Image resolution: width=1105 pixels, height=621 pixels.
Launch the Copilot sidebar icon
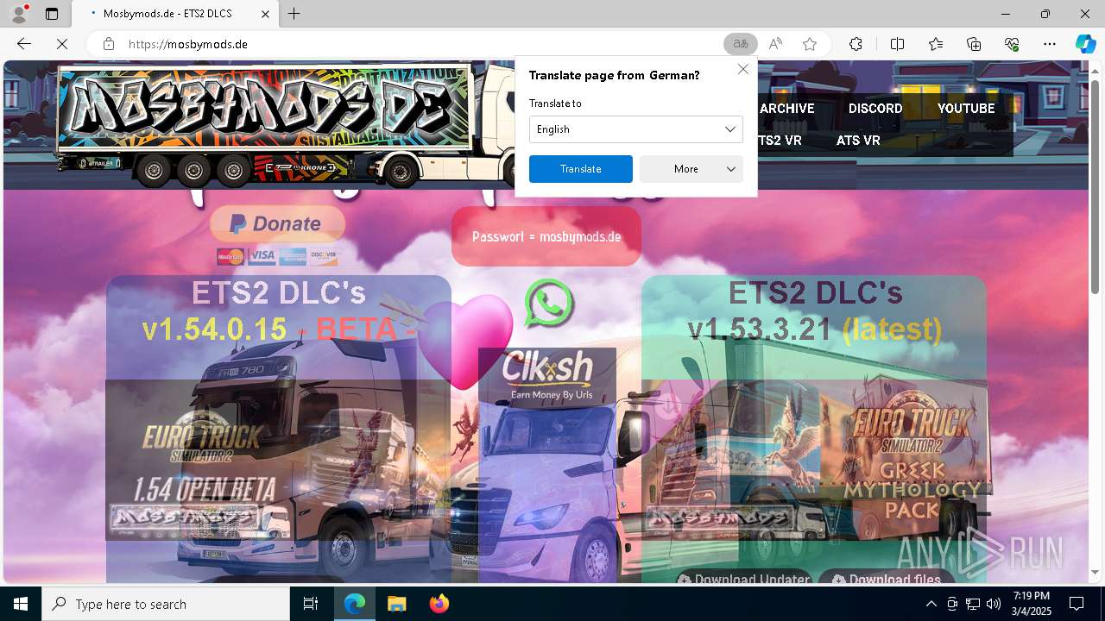click(1085, 44)
